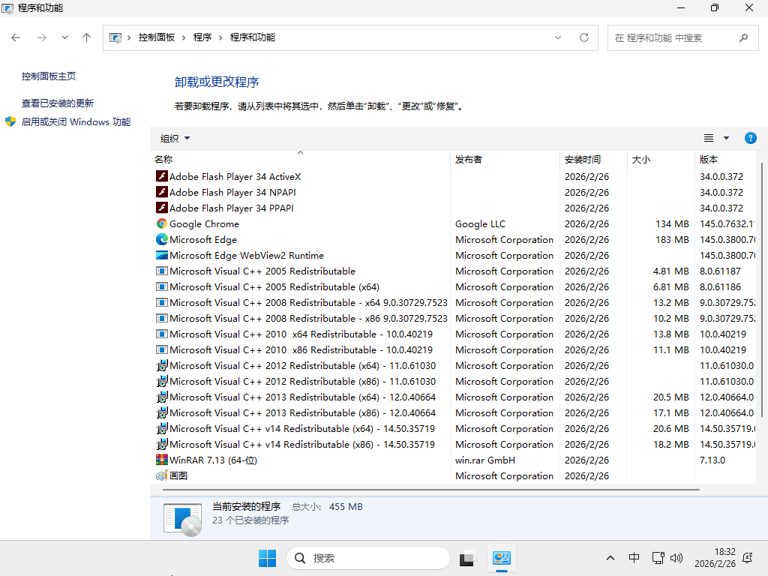
Task: Click the blue help question mark icon
Action: click(750, 138)
